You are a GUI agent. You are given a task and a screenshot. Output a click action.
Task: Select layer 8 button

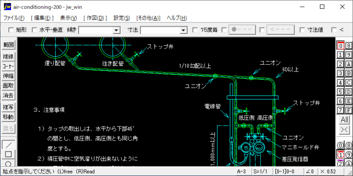click(349, 45)
